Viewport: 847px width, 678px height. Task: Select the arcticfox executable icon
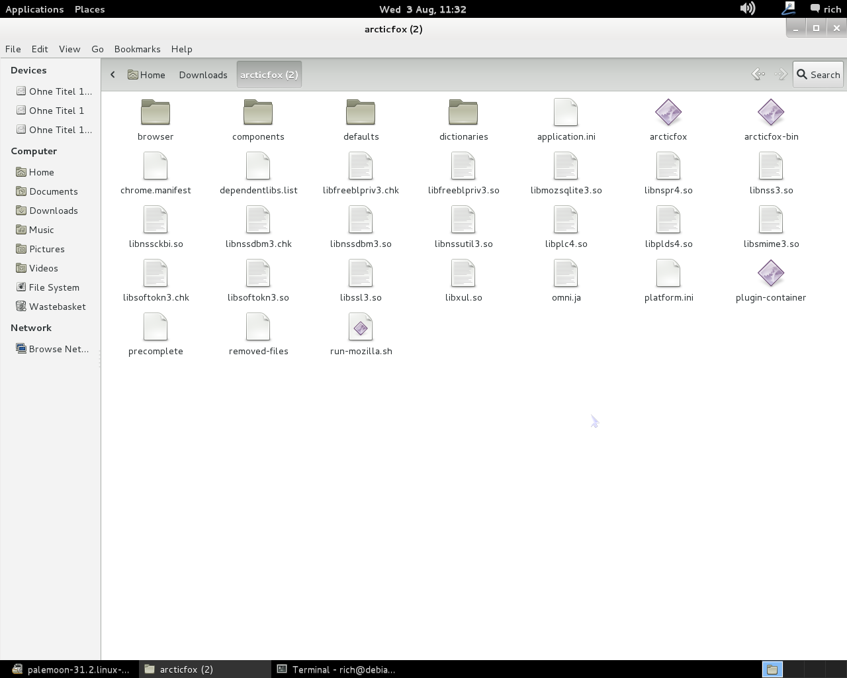[x=668, y=113]
